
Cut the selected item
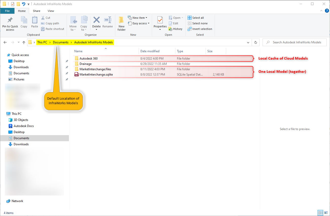click(x=46, y=18)
